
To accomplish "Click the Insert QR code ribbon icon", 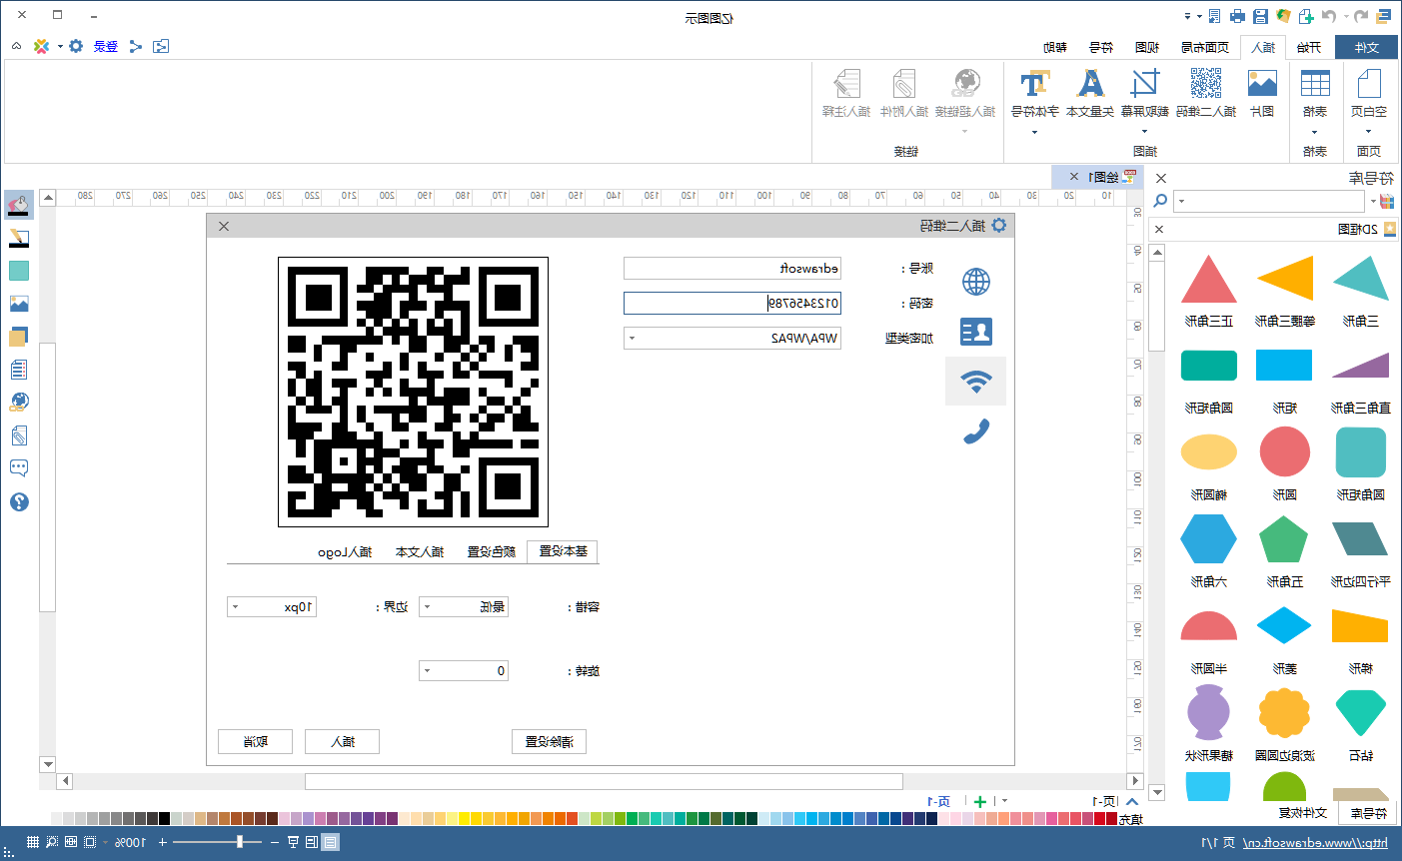I will tap(1206, 92).
